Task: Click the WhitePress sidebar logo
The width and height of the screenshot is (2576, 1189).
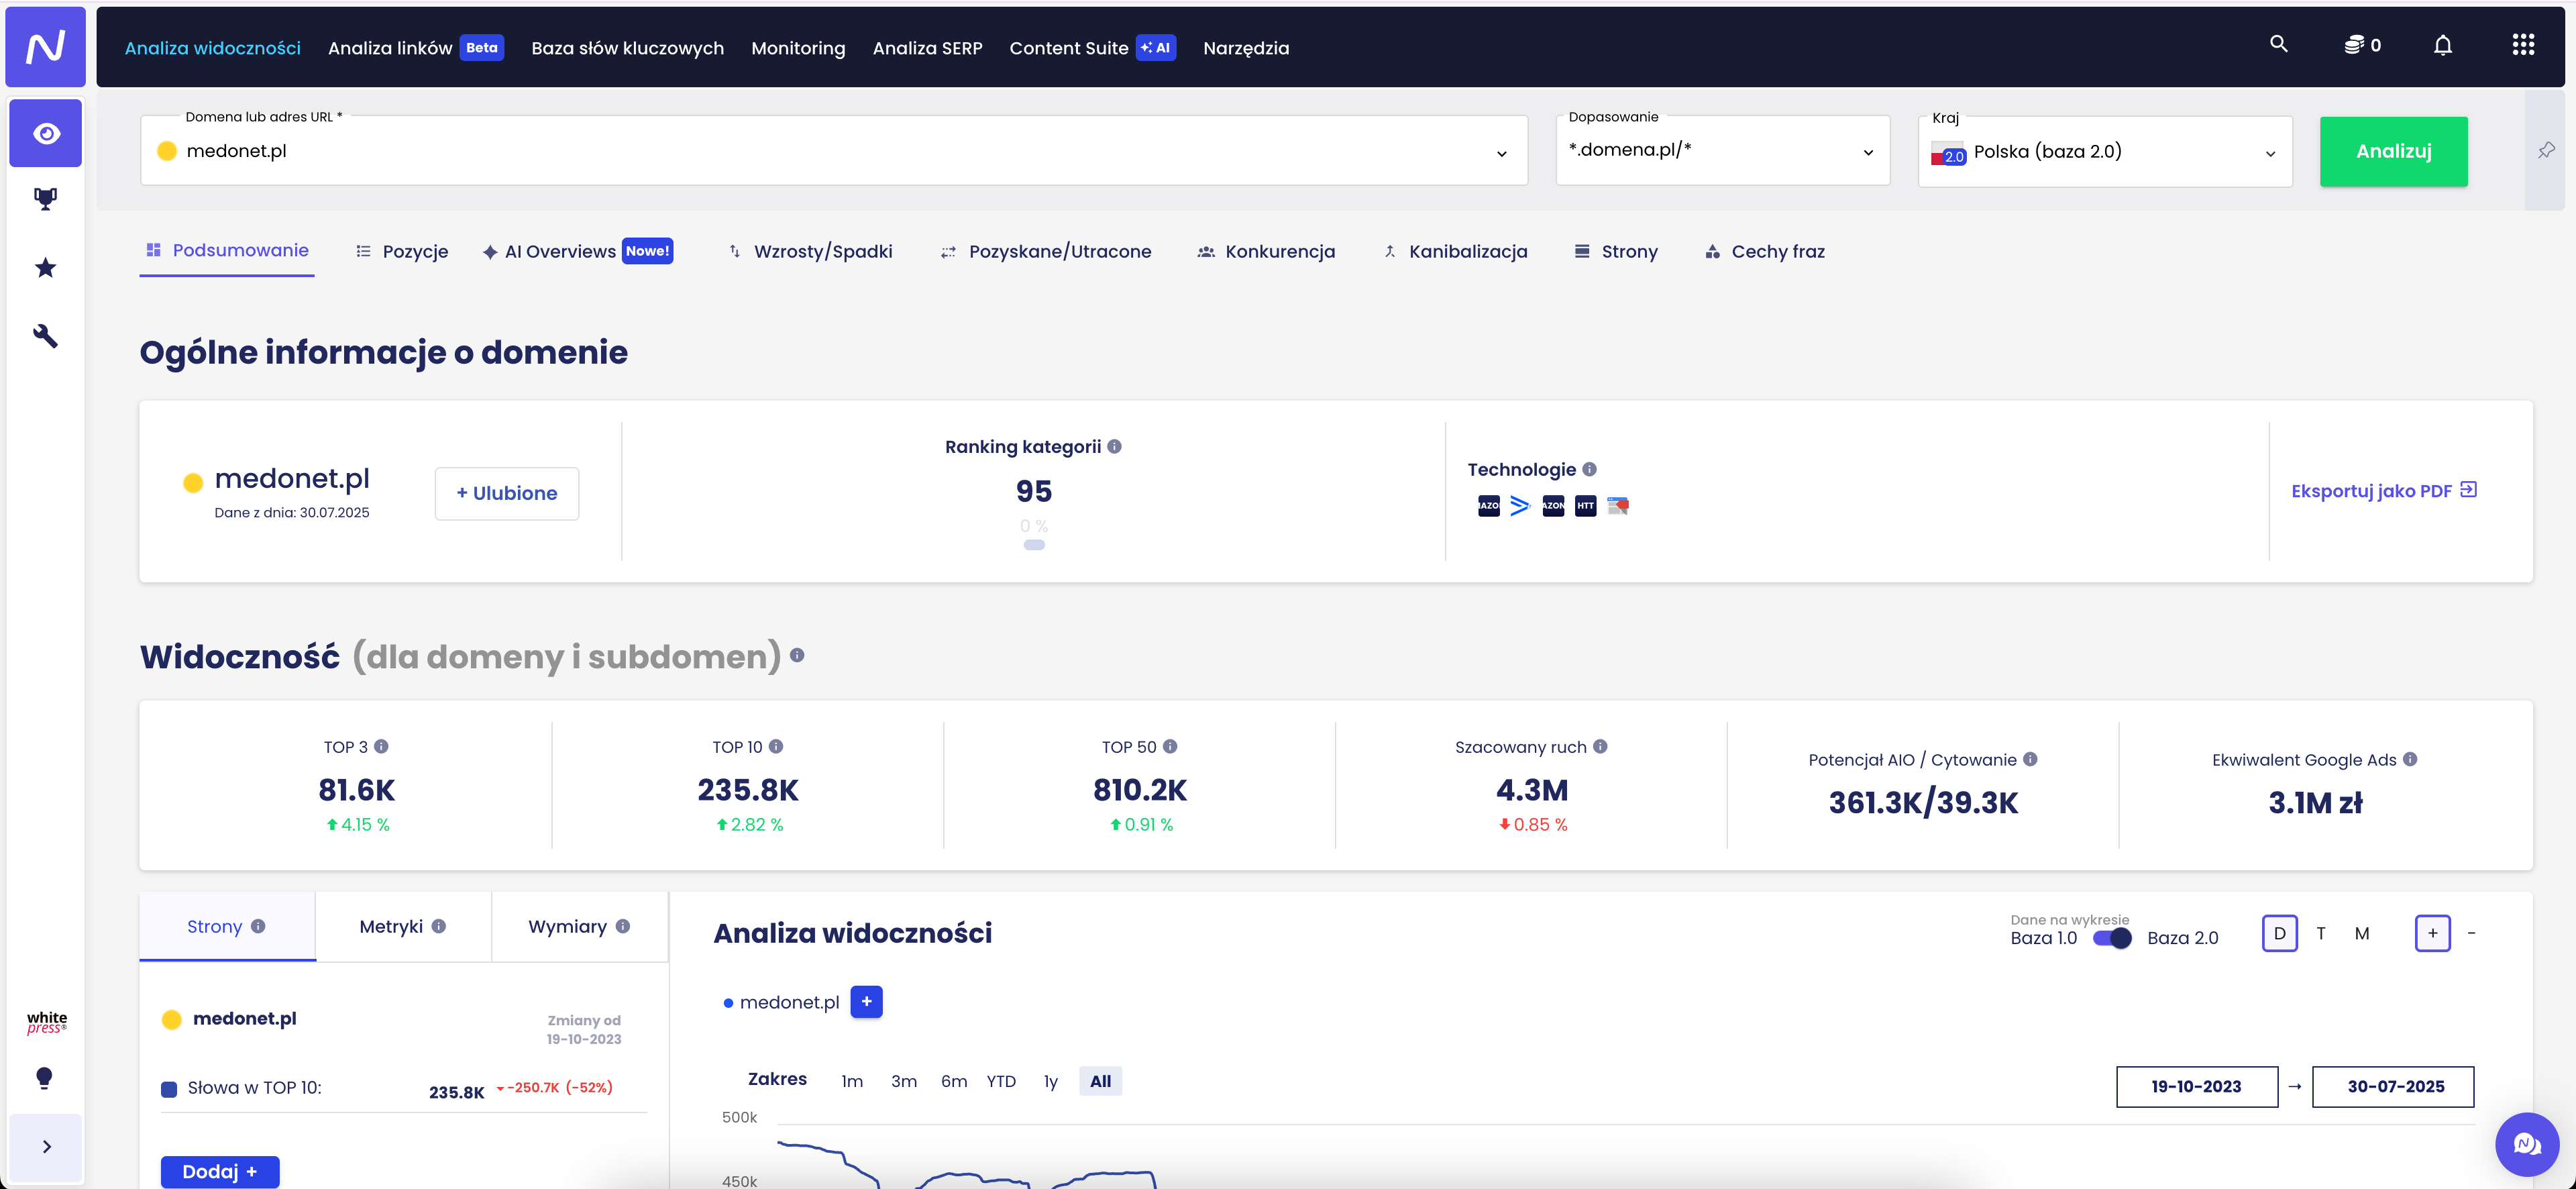Action: (46, 1022)
